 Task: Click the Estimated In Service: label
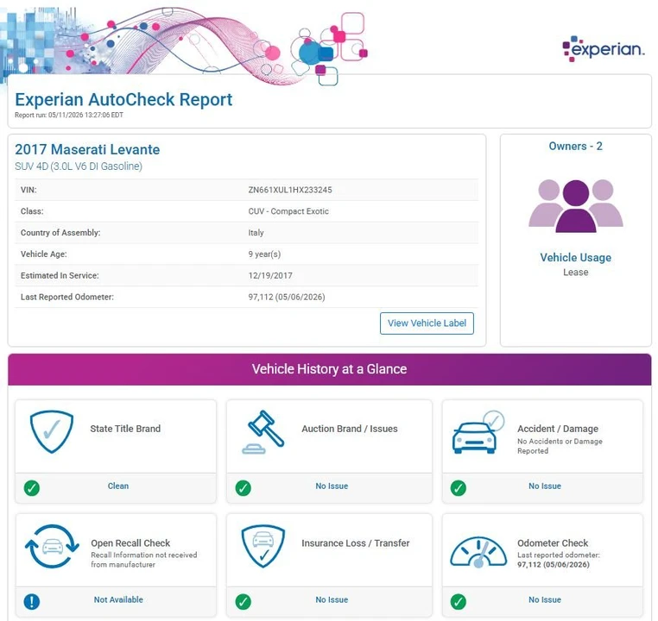pos(60,276)
